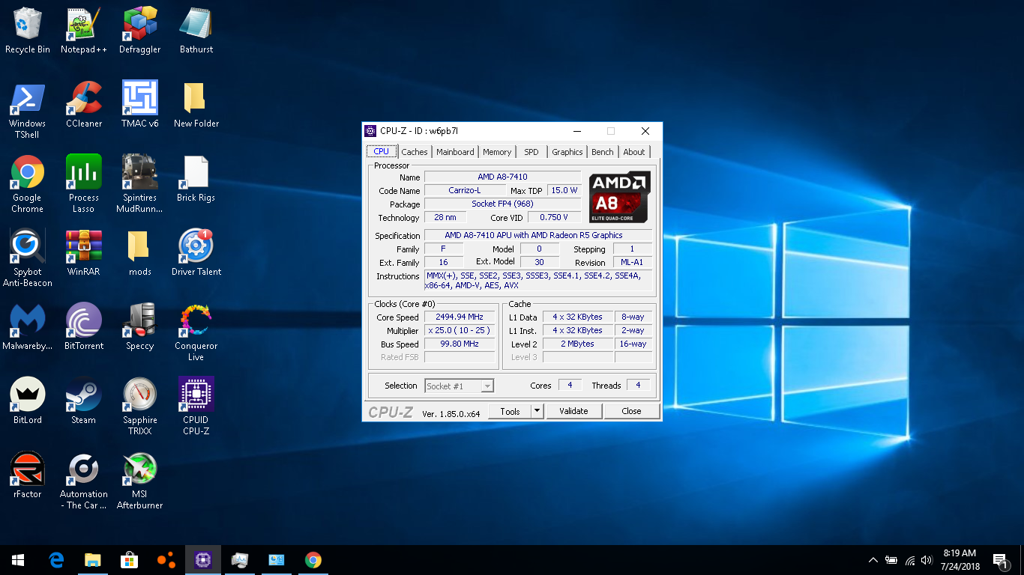The height and width of the screenshot is (575, 1024).
Task: Select the TMAC v6 shortcut
Action: 140,105
